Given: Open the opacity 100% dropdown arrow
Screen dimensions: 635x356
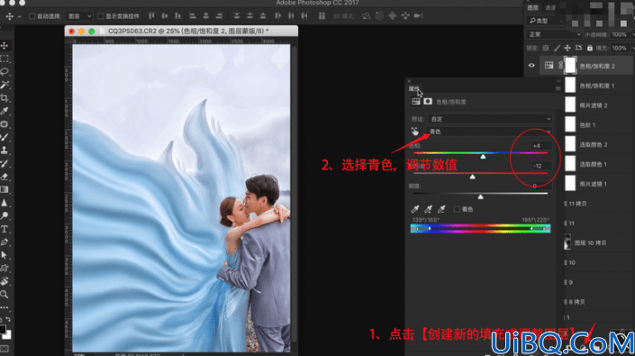Looking at the screenshot, I should (x=633, y=34).
